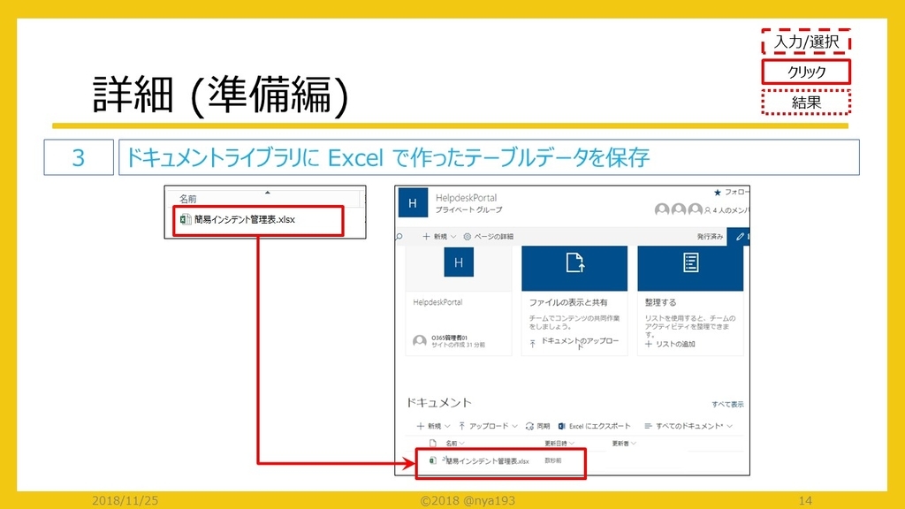Click the 整理する card title
Image resolution: width=905 pixels, height=509 pixels.
pyautogui.click(x=660, y=302)
